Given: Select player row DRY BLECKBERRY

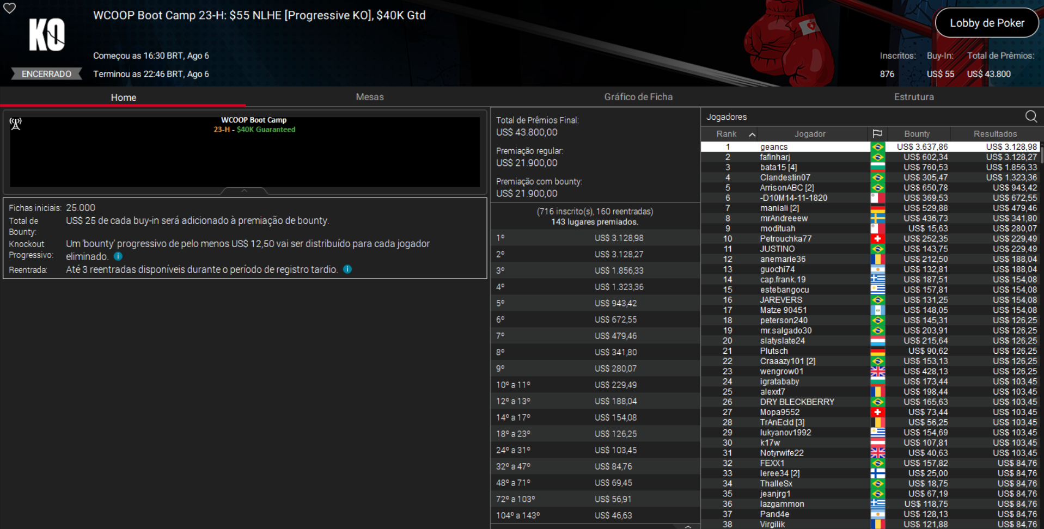Looking at the screenshot, I should click(870, 402).
